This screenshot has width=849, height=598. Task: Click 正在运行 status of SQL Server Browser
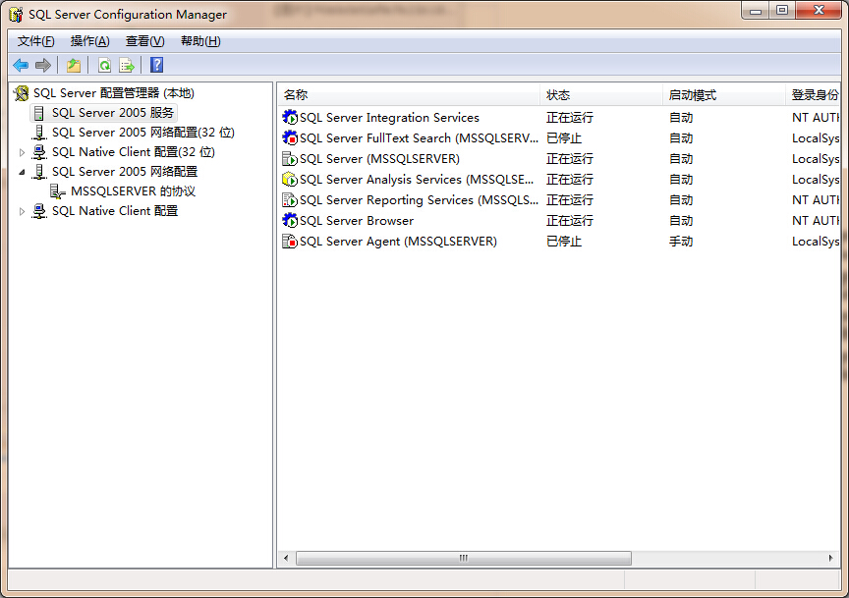[x=570, y=220]
